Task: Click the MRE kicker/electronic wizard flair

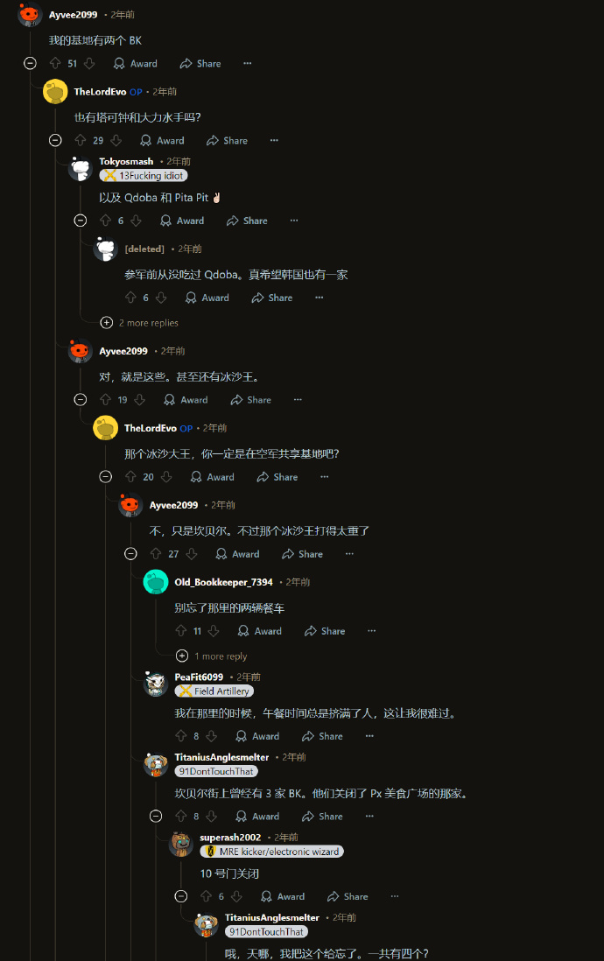Action: pos(271,852)
